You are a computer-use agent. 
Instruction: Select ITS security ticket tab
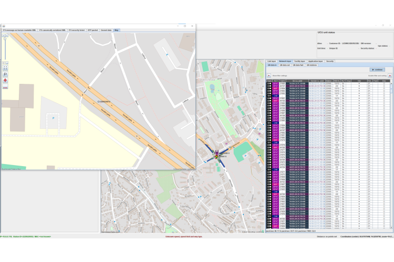tap(77, 30)
